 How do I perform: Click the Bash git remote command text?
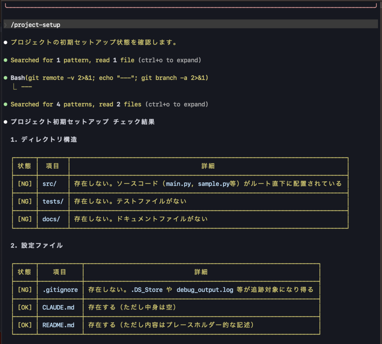pos(109,78)
